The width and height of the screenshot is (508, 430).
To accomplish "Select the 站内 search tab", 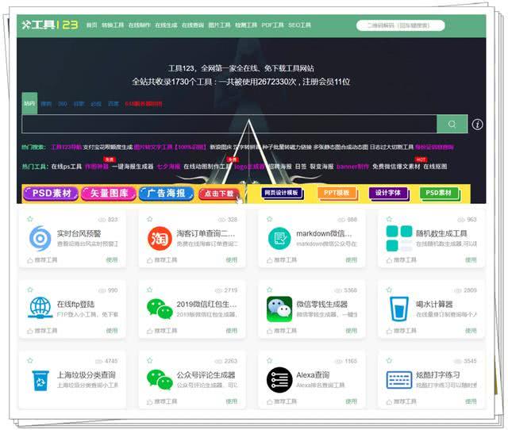I will click(x=29, y=103).
